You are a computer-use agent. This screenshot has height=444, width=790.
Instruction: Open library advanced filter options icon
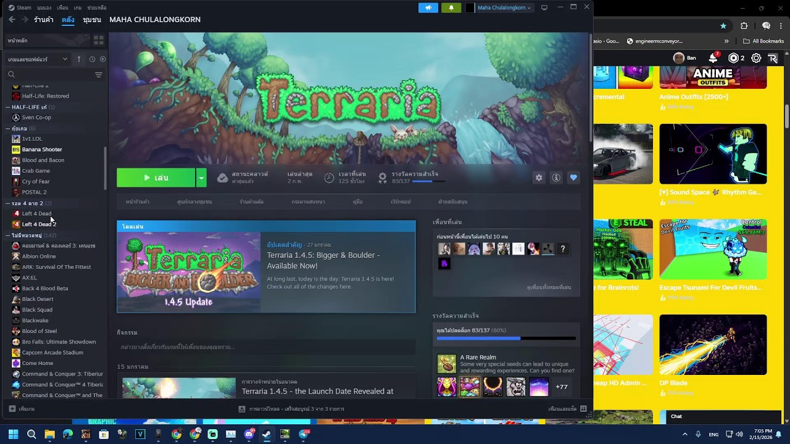(x=99, y=75)
